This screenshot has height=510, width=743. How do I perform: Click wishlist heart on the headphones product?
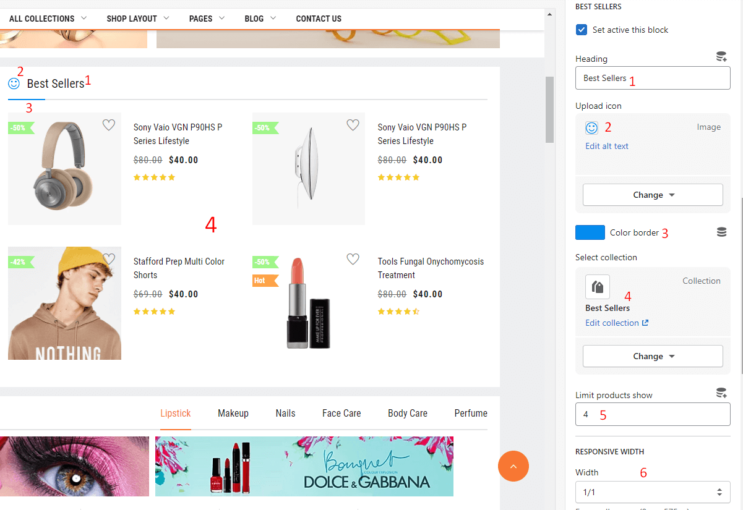(109, 125)
